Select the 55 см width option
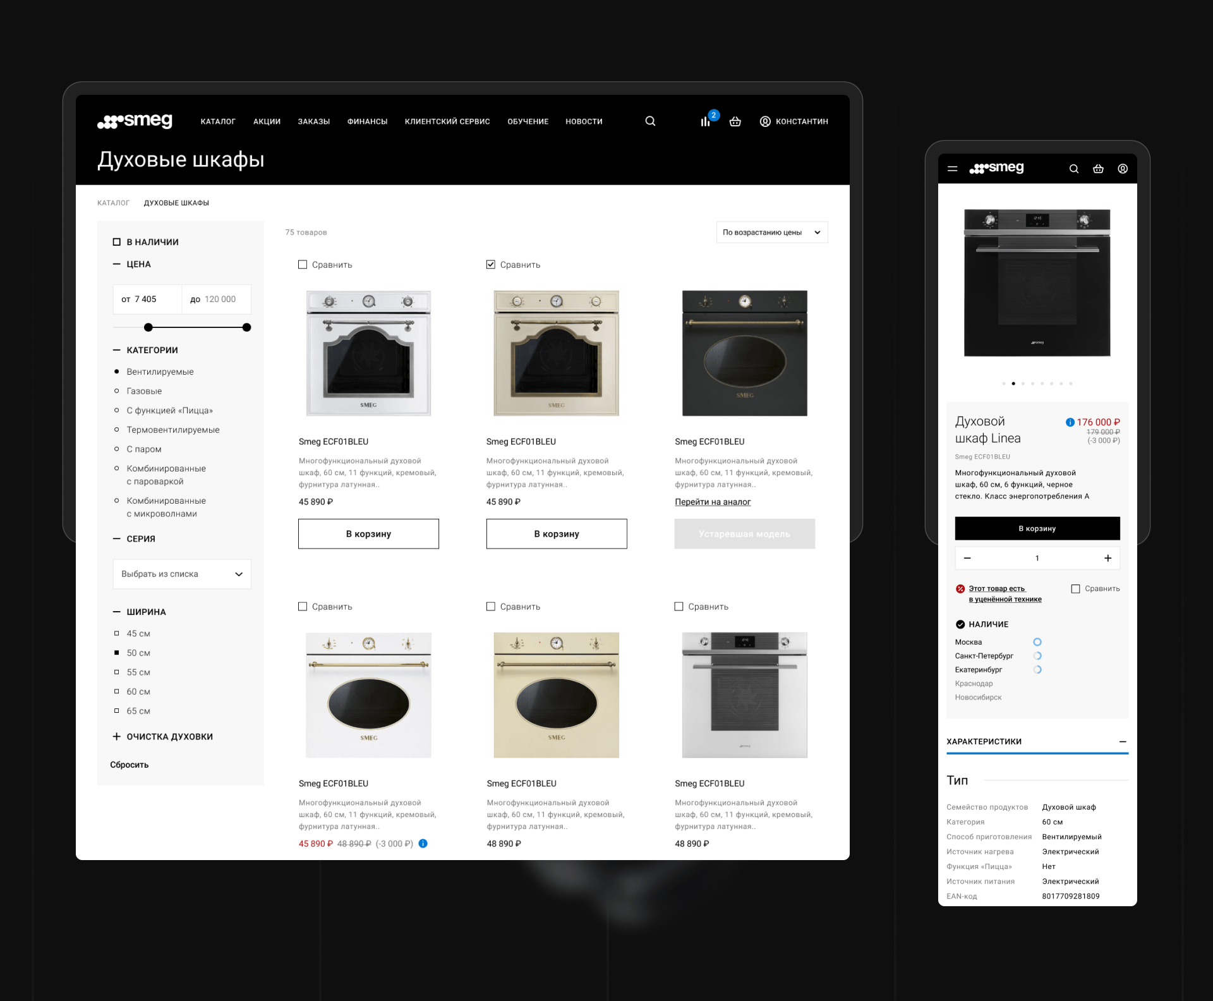 [x=117, y=672]
